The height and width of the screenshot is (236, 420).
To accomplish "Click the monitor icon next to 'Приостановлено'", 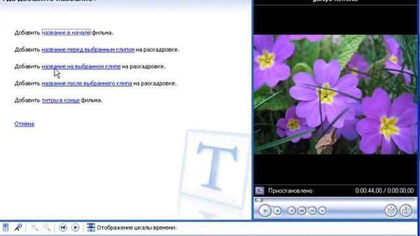I will tap(260, 191).
